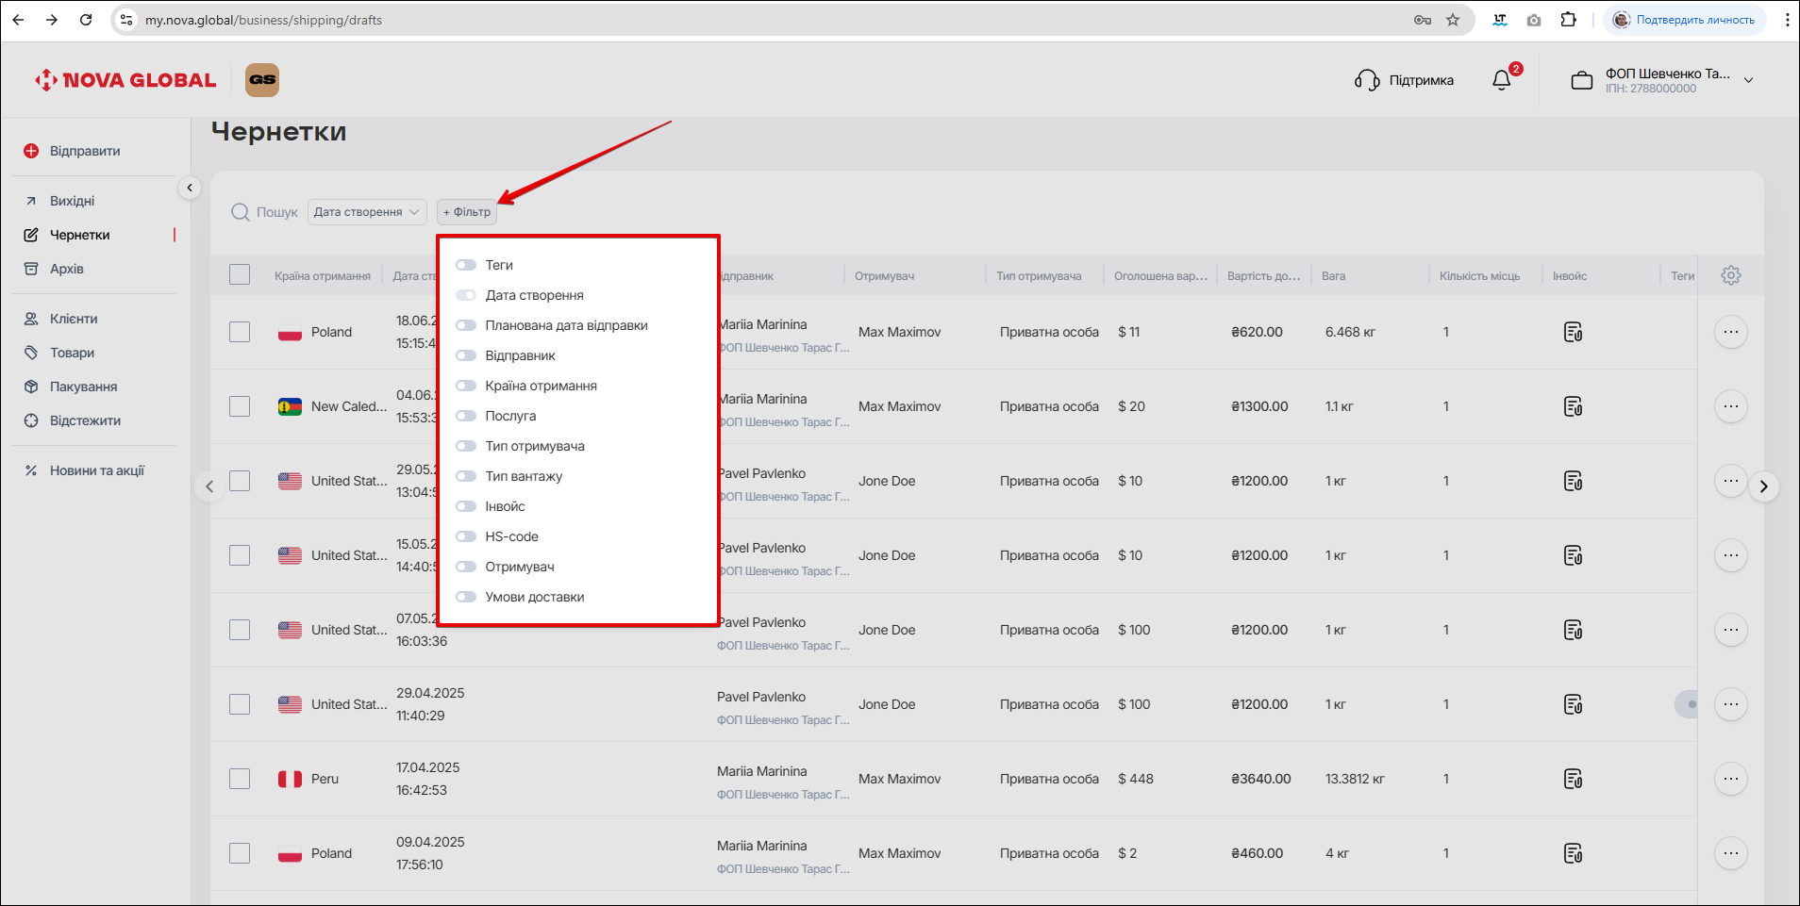Viewport: 1800px width, 906px height.
Task: Reload the browser page
Action: [x=86, y=20]
